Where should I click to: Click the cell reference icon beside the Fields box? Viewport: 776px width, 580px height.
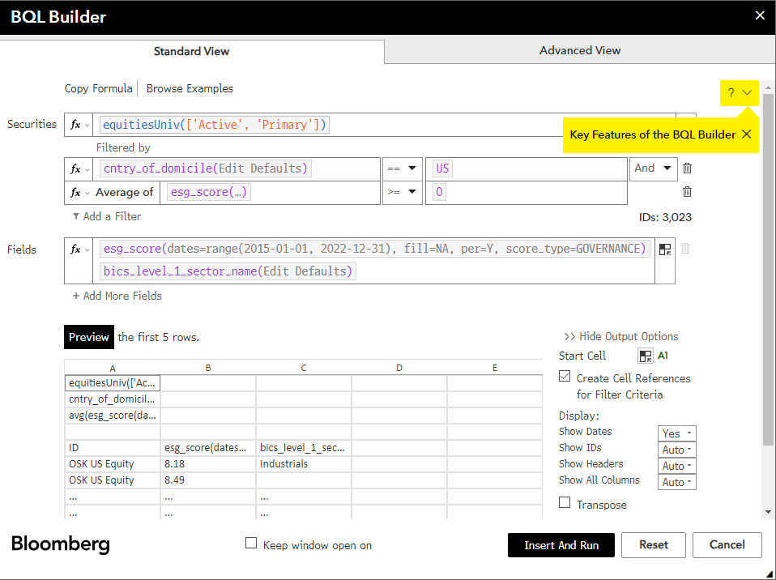tap(667, 249)
